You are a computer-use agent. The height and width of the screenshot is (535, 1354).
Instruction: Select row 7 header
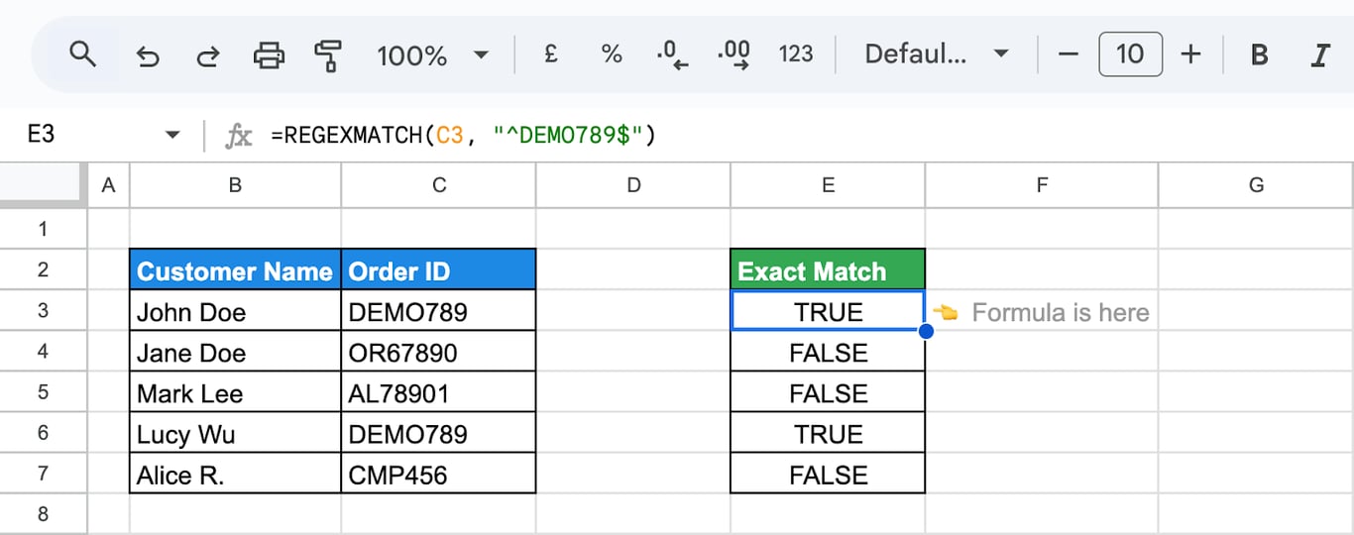(x=44, y=473)
